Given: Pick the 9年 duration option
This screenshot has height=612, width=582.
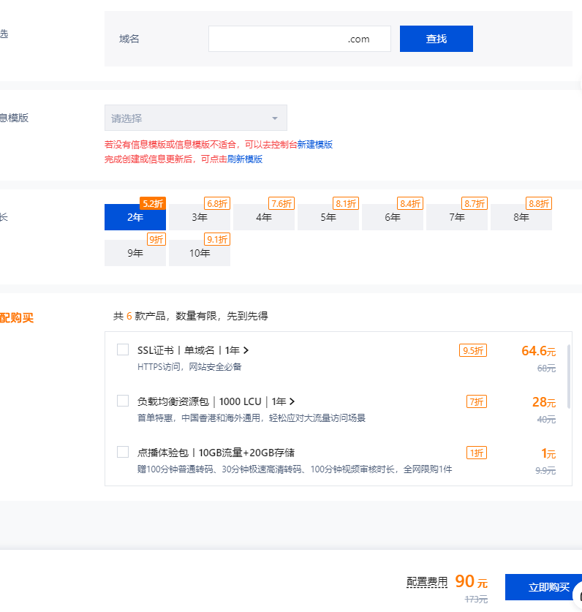Looking at the screenshot, I should coord(135,253).
